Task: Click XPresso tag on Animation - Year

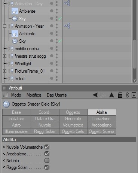Action: pyautogui.click(x=67, y=26)
